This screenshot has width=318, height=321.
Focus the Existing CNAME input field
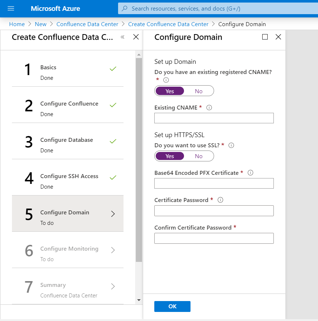214,118
